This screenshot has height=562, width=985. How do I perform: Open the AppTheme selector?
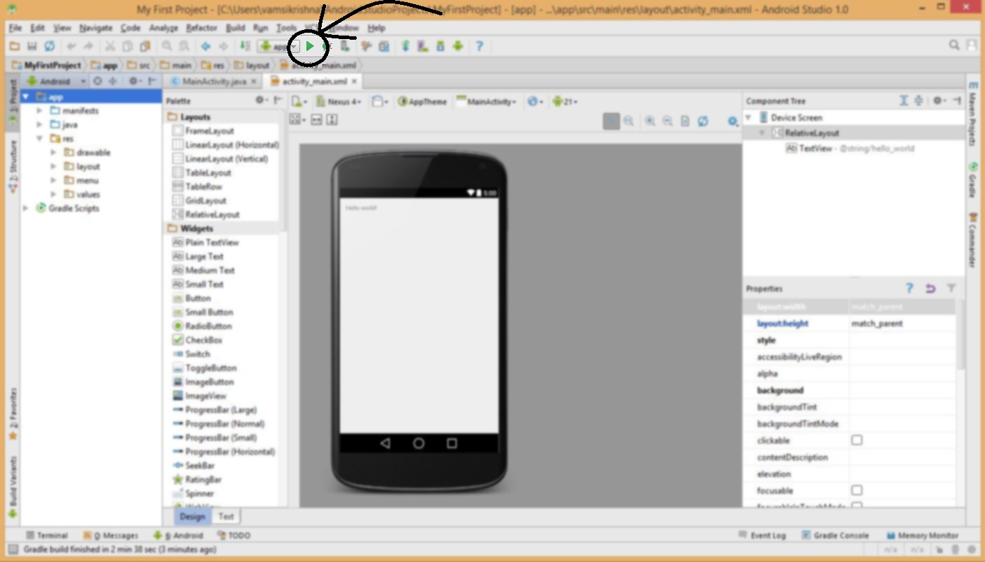[x=422, y=101]
